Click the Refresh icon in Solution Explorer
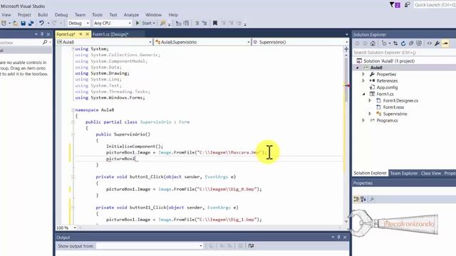The width and height of the screenshot is (456, 256). (403, 43)
